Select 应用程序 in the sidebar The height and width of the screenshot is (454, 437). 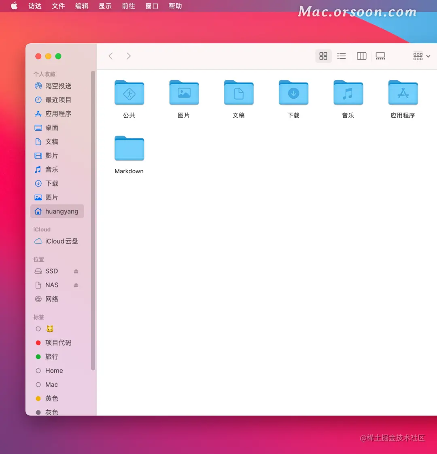57,114
